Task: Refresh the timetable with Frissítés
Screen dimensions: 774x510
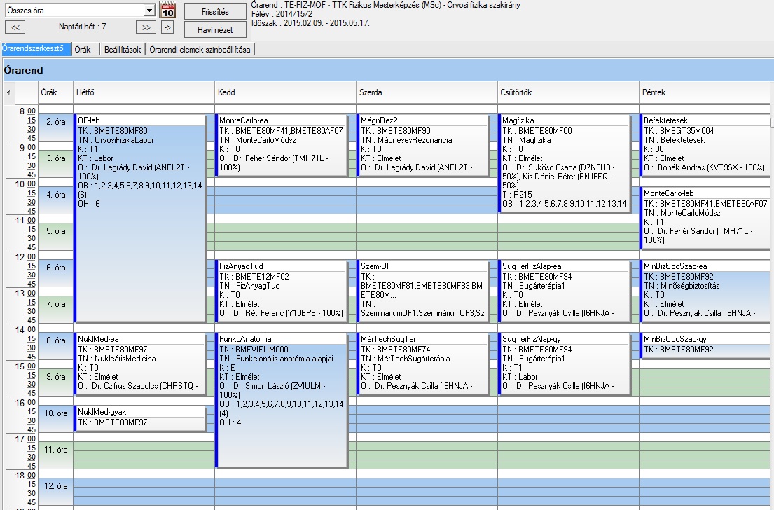Action: [215, 11]
